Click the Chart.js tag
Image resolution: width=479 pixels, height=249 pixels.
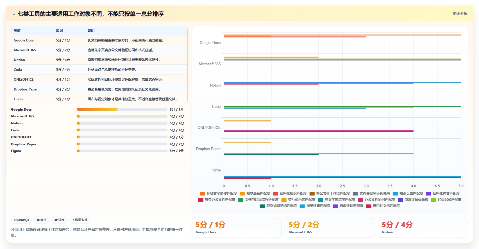pos(22,220)
